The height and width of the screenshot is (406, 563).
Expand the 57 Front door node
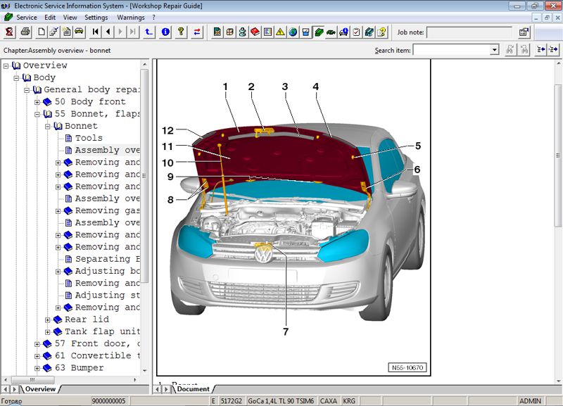click(x=37, y=344)
